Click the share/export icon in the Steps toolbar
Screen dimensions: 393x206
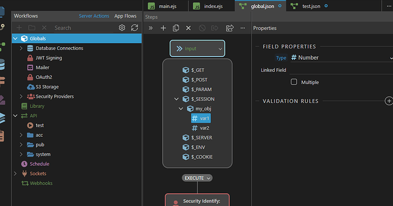pos(230,28)
